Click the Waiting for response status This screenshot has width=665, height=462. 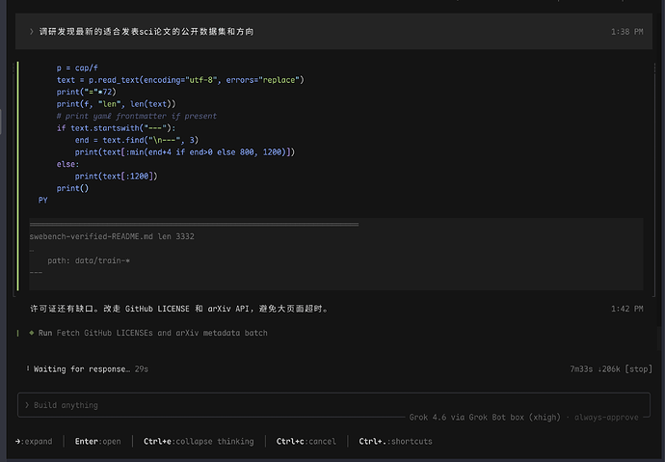tap(82, 369)
